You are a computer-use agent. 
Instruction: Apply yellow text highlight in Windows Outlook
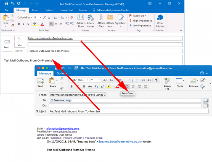click(35, 24)
